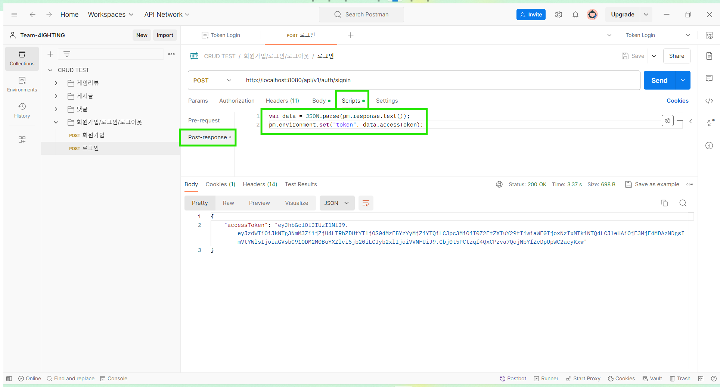The height and width of the screenshot is (387, 720).
Task: Open code snippet icon
Action: 709,101
